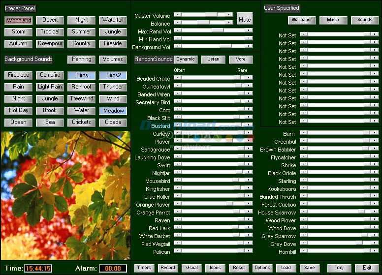Open the Volumes controls

click(x=113, y=60)
